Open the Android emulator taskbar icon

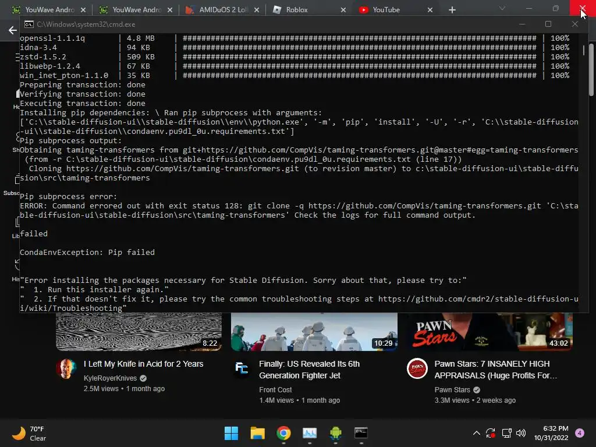335,433
